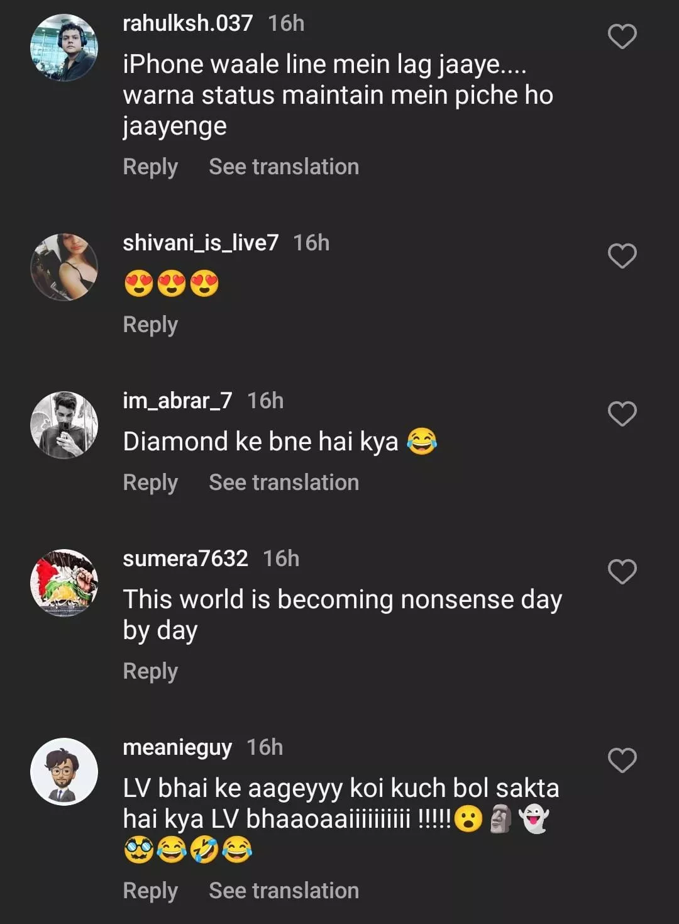Screen dimensions: 679x924
Task: Reply to sumera7632's comment
Action: click(150, 671)
